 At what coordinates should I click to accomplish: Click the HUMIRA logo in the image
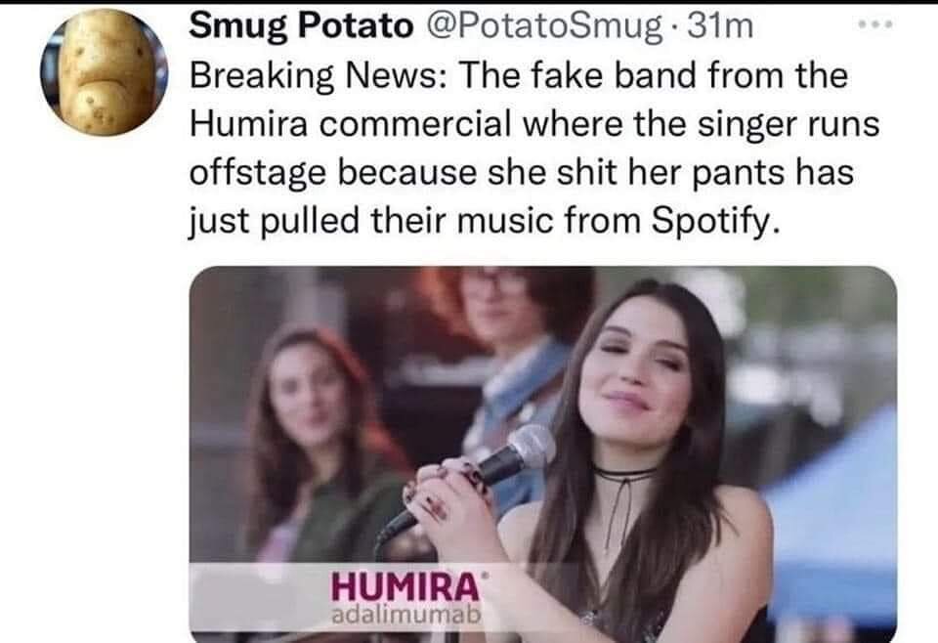tap(405, 586)
